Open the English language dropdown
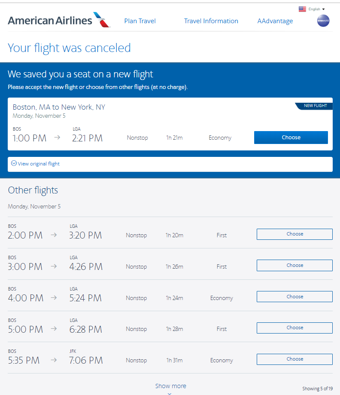 (x=317, y=9)
